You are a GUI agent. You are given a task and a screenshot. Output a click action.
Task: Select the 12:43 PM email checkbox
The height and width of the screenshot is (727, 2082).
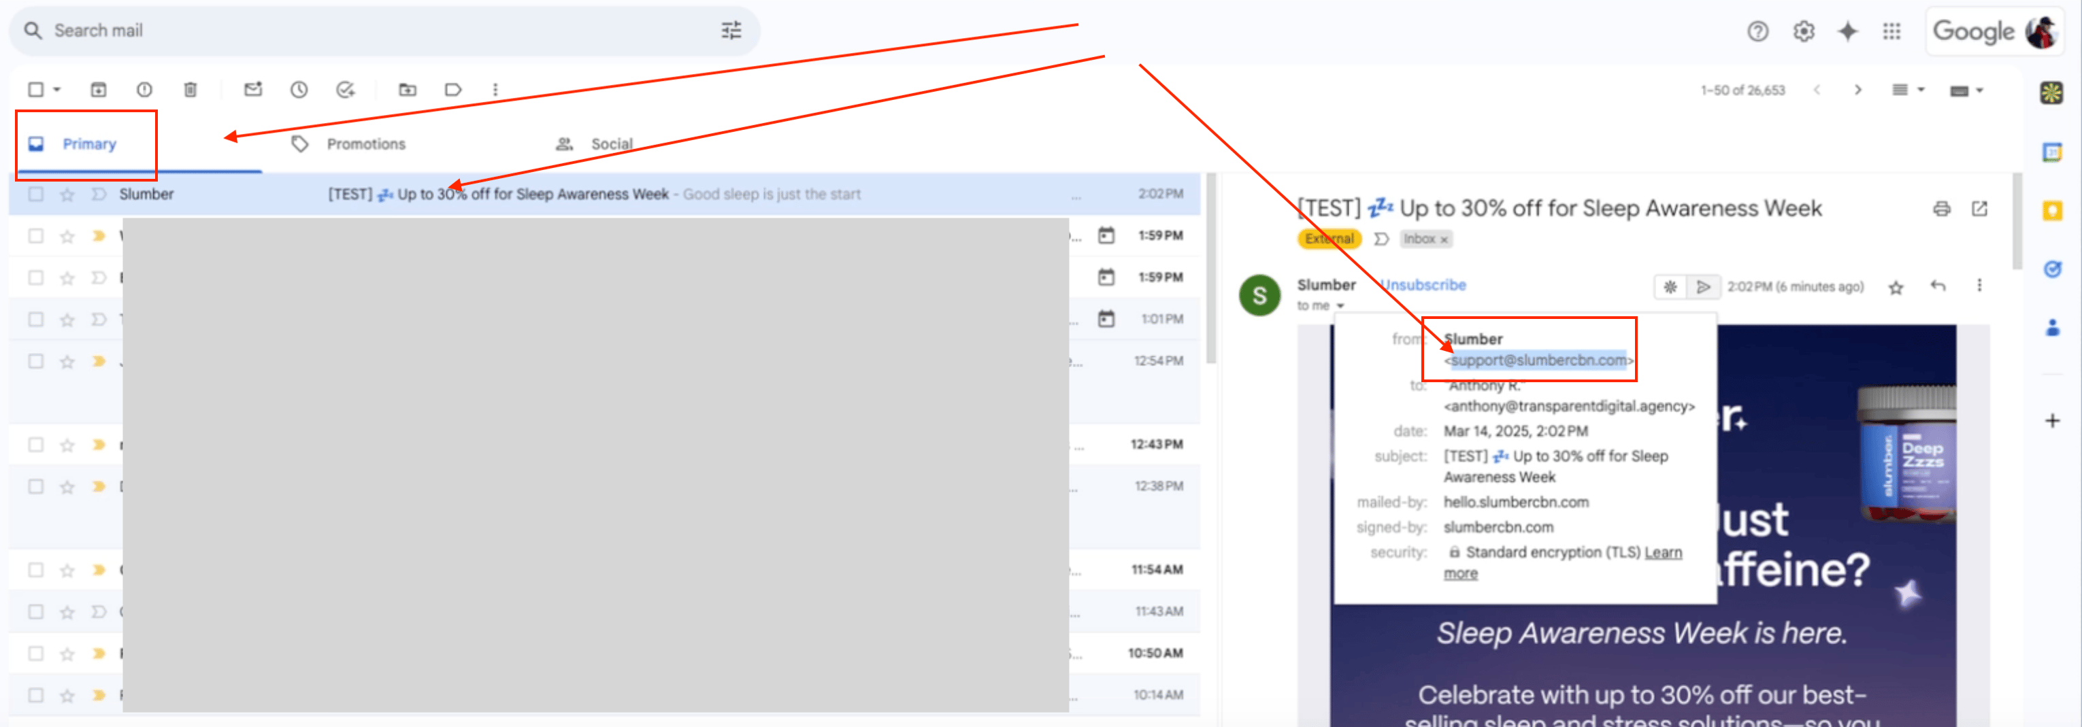pos(35,444)
